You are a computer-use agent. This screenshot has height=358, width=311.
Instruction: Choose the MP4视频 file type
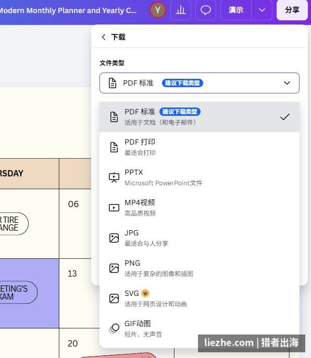[200, 208]
